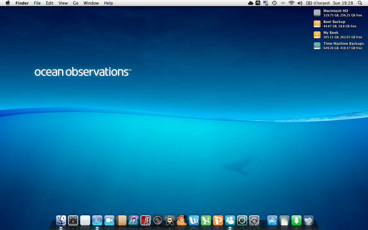The image size is (368, 230).
Task: Open System Preferences gear in Dock
Action: point(254,221)
